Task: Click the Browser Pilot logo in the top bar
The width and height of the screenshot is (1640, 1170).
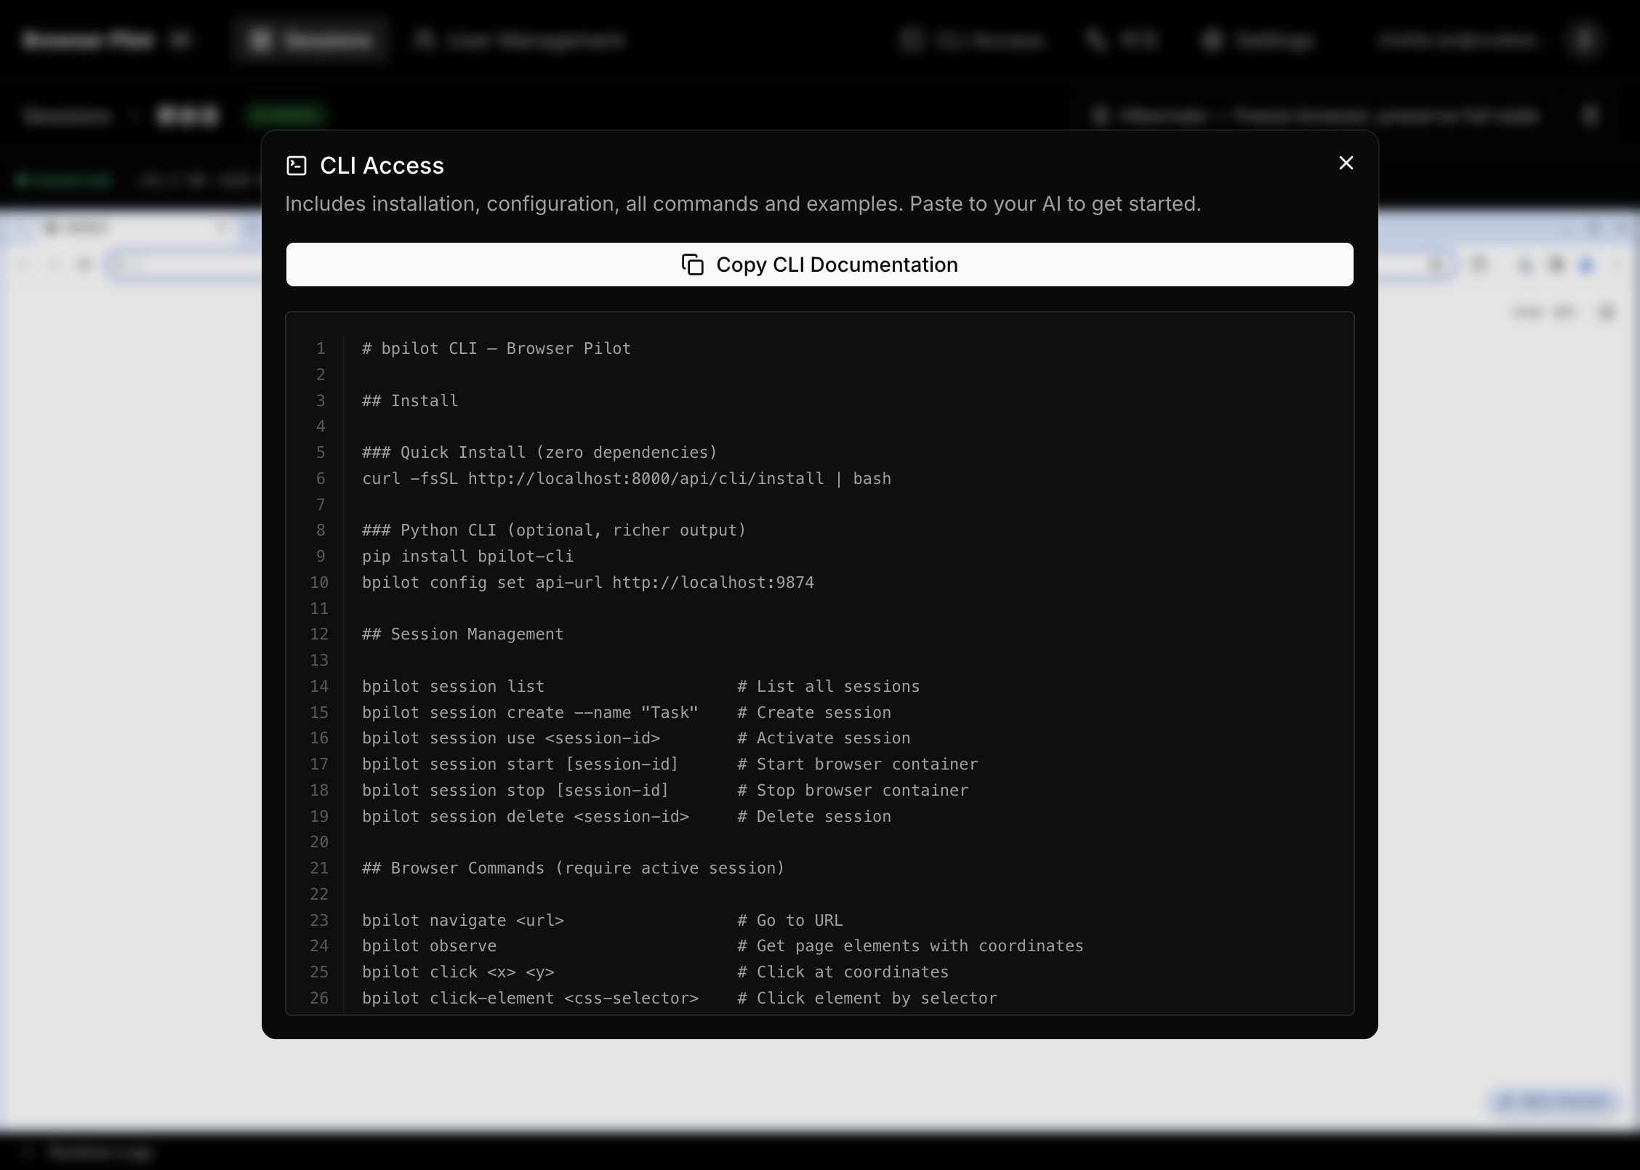Action: click(x=87, y=40)
